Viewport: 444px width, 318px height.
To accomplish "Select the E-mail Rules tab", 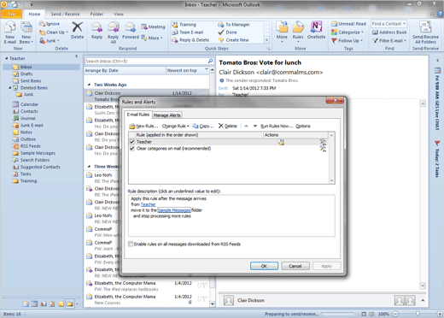I will (138, 115).
